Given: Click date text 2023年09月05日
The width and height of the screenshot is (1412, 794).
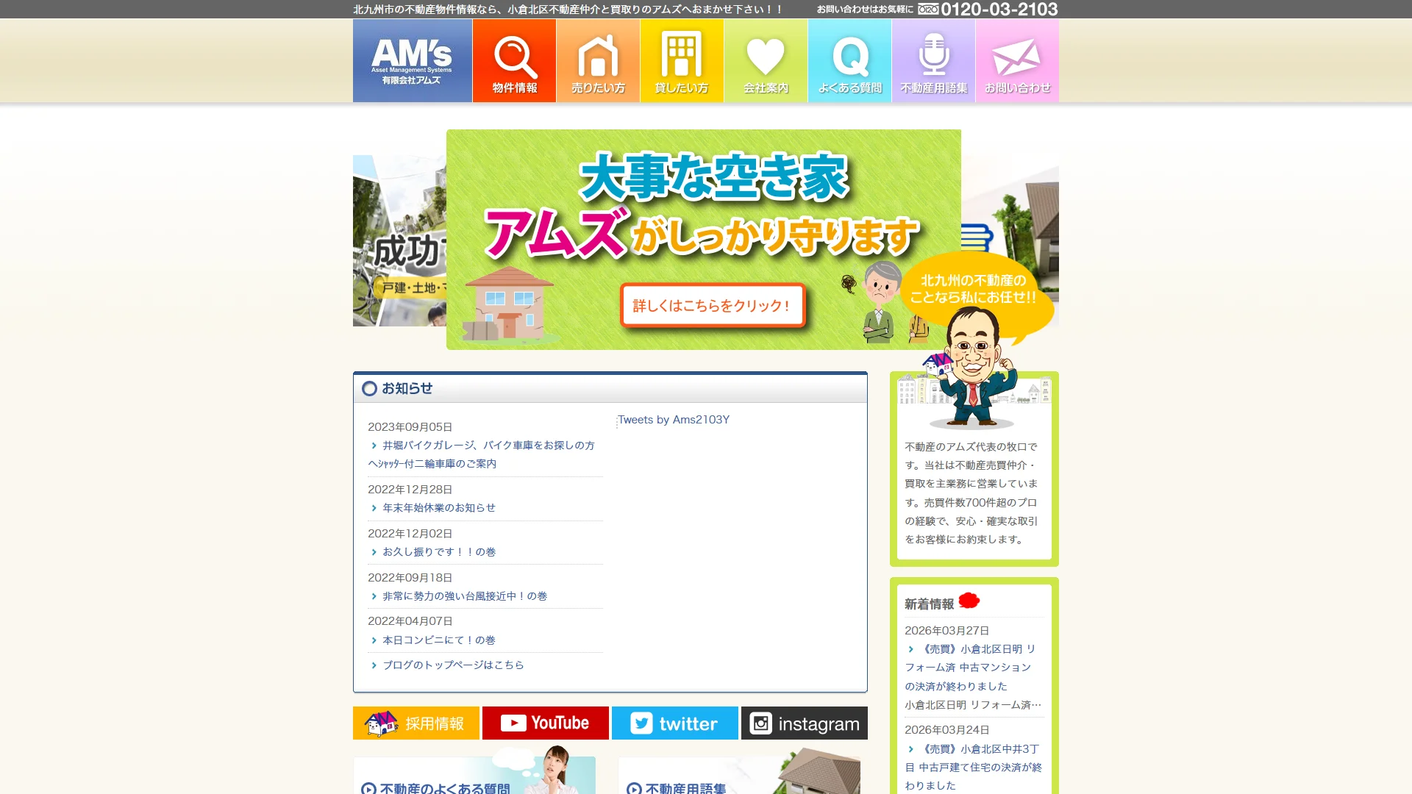Looking at the screenshot, I should tap(410, 427).
